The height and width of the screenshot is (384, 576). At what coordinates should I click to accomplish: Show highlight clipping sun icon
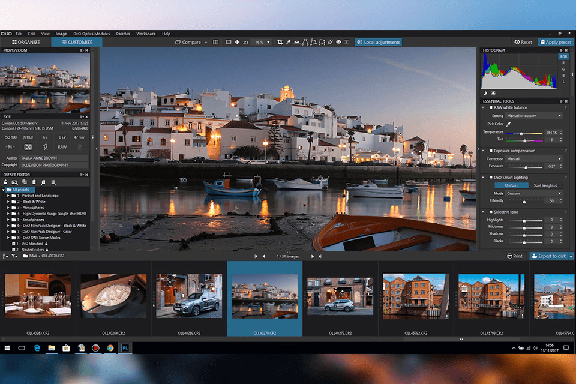493,94
